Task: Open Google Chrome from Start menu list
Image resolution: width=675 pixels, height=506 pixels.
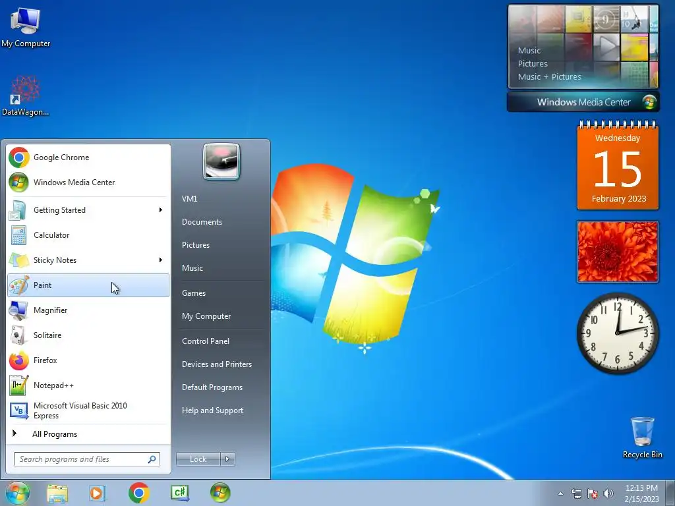Action: pyautogui.click(x=88, y=157)
